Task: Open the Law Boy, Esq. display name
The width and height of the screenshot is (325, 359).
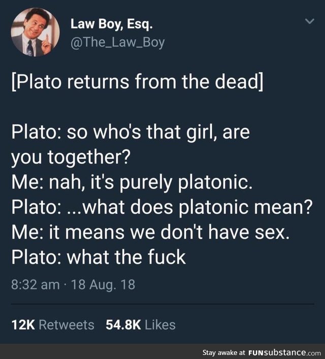Action: tap(112, 24)
